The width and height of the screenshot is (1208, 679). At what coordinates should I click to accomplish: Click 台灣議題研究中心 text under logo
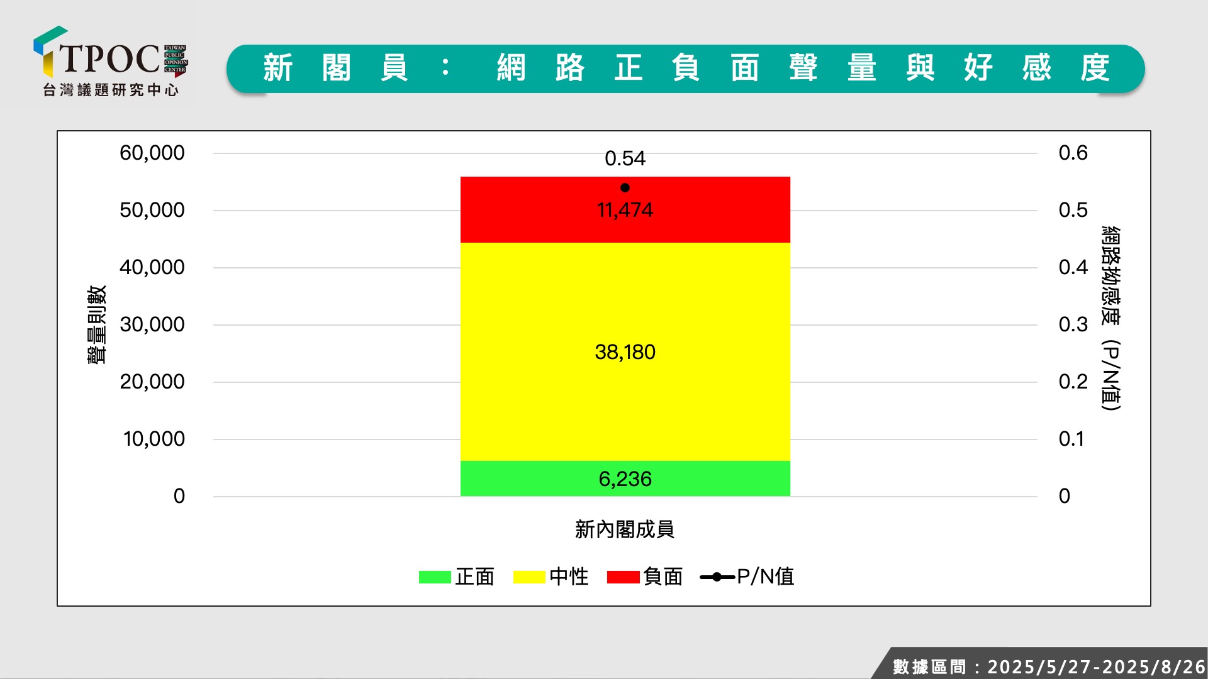coord(111,91)
